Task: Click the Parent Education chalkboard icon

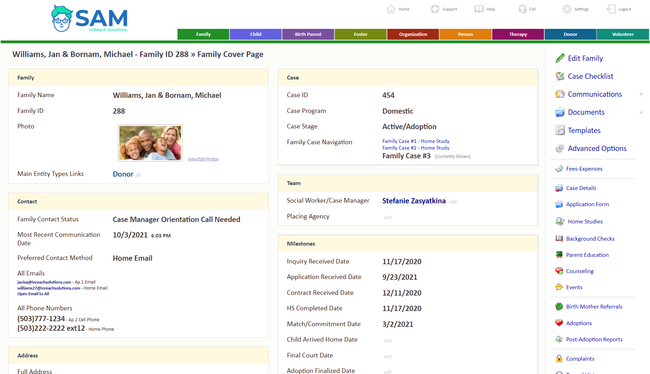Action: (x=559, y=255)
